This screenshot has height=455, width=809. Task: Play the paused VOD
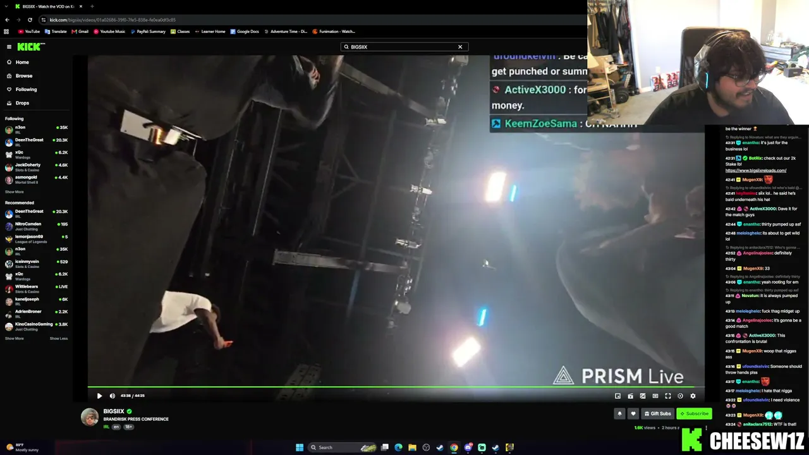pos(99,396)
